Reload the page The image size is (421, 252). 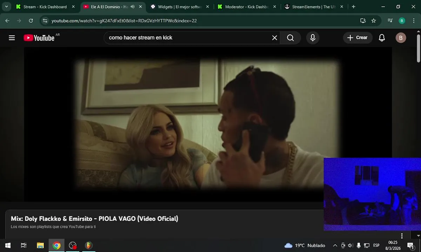[31, 21]
